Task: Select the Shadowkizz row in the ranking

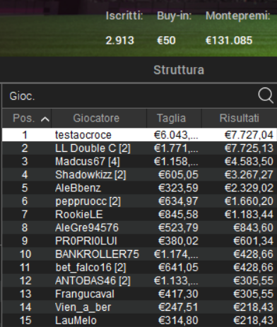Action: click(139, 174)
